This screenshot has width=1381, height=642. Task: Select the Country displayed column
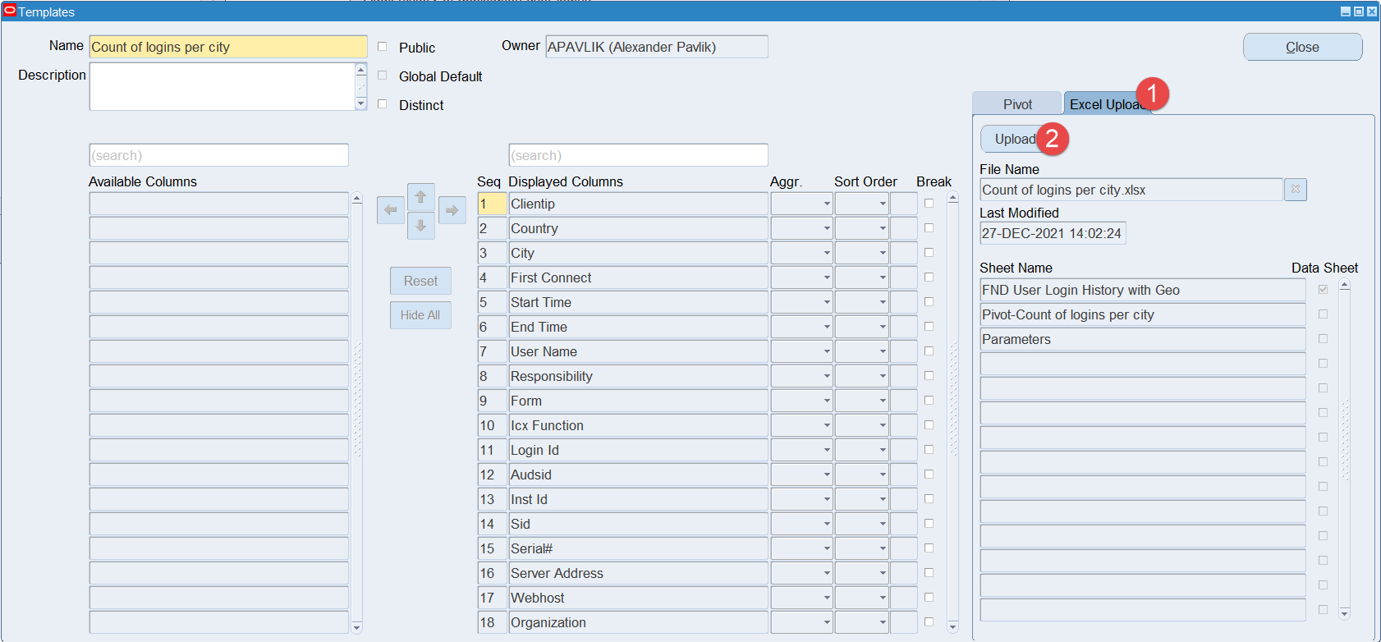638,228
